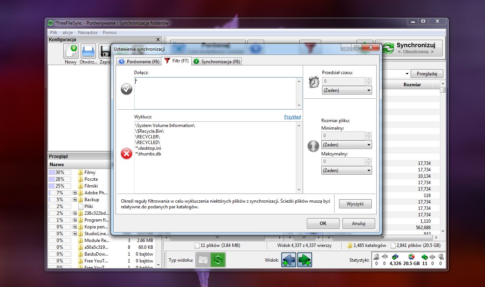This screenshot has width=485, height=287.
Task: Expand the Backup folder row
Action: click(x=75, y=200)
